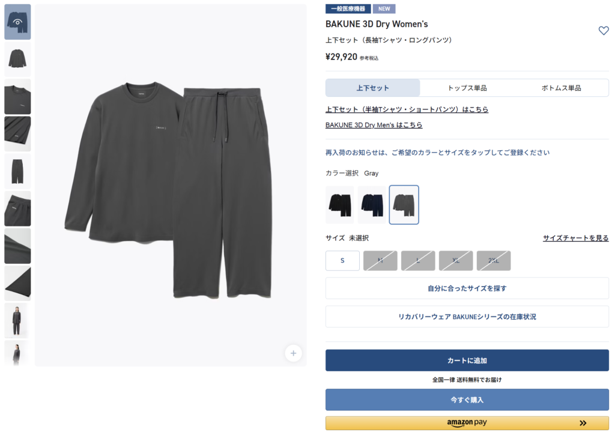Choose size 2XL option
The height and width of the screenshot is (432, 615).
(x=494, y=261)
